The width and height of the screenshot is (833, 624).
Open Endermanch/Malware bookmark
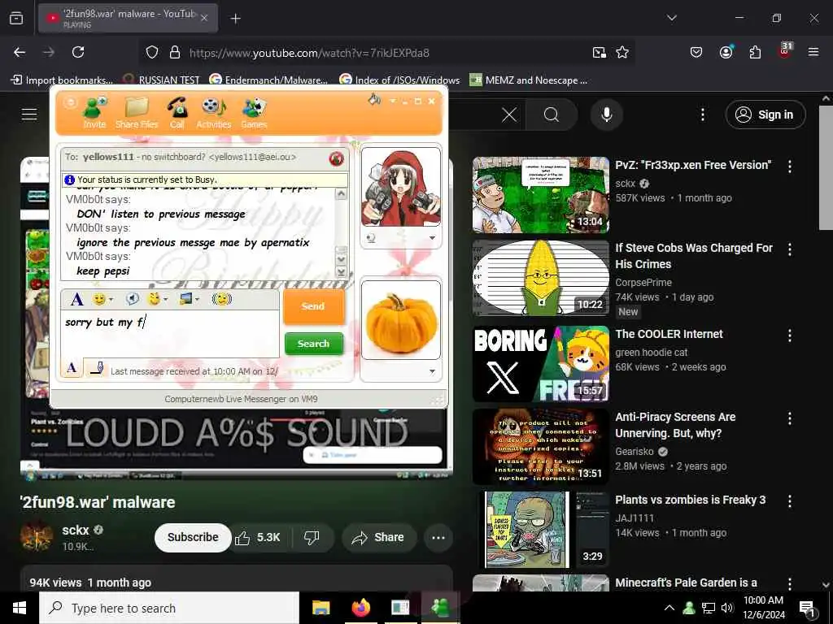click(x=268, y=80)
